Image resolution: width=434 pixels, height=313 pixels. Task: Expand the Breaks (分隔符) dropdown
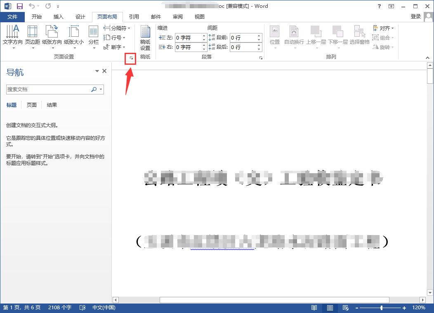coord(117,28)
